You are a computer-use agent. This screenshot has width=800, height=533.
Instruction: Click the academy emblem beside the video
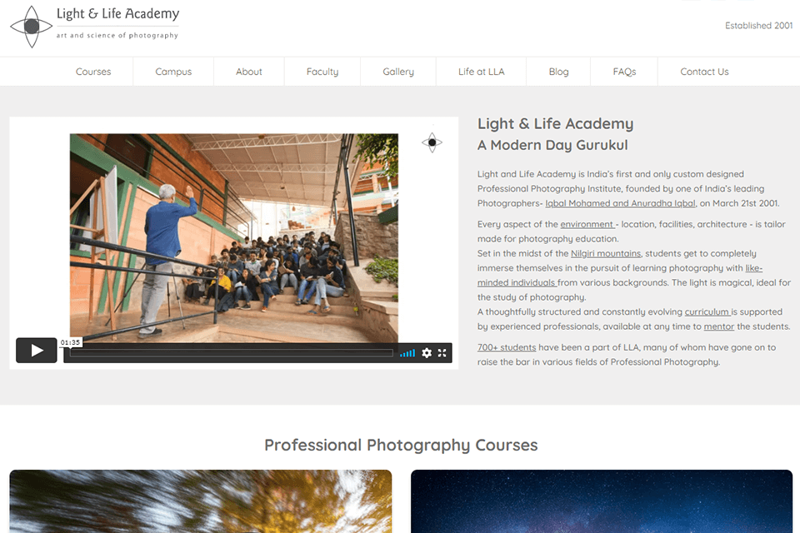[432, 142]
